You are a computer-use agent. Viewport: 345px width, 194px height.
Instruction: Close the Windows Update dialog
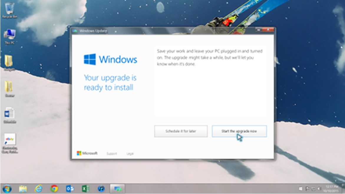pyautogui.click(x=268, y=29)
